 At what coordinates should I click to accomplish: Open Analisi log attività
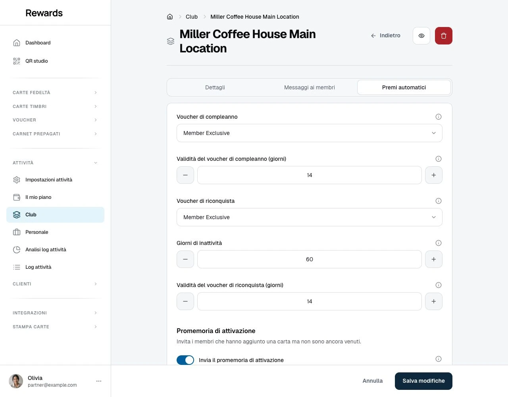pyautogui.click(x=55, y=250)
